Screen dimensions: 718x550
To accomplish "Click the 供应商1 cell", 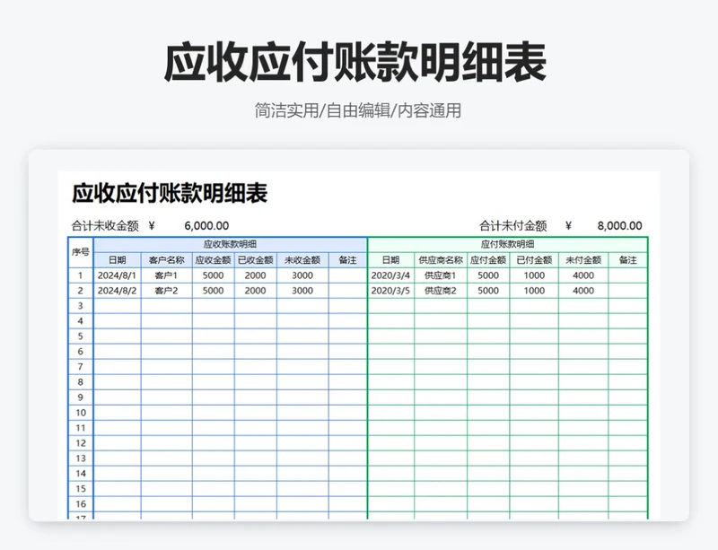I will tap(441, 275).
